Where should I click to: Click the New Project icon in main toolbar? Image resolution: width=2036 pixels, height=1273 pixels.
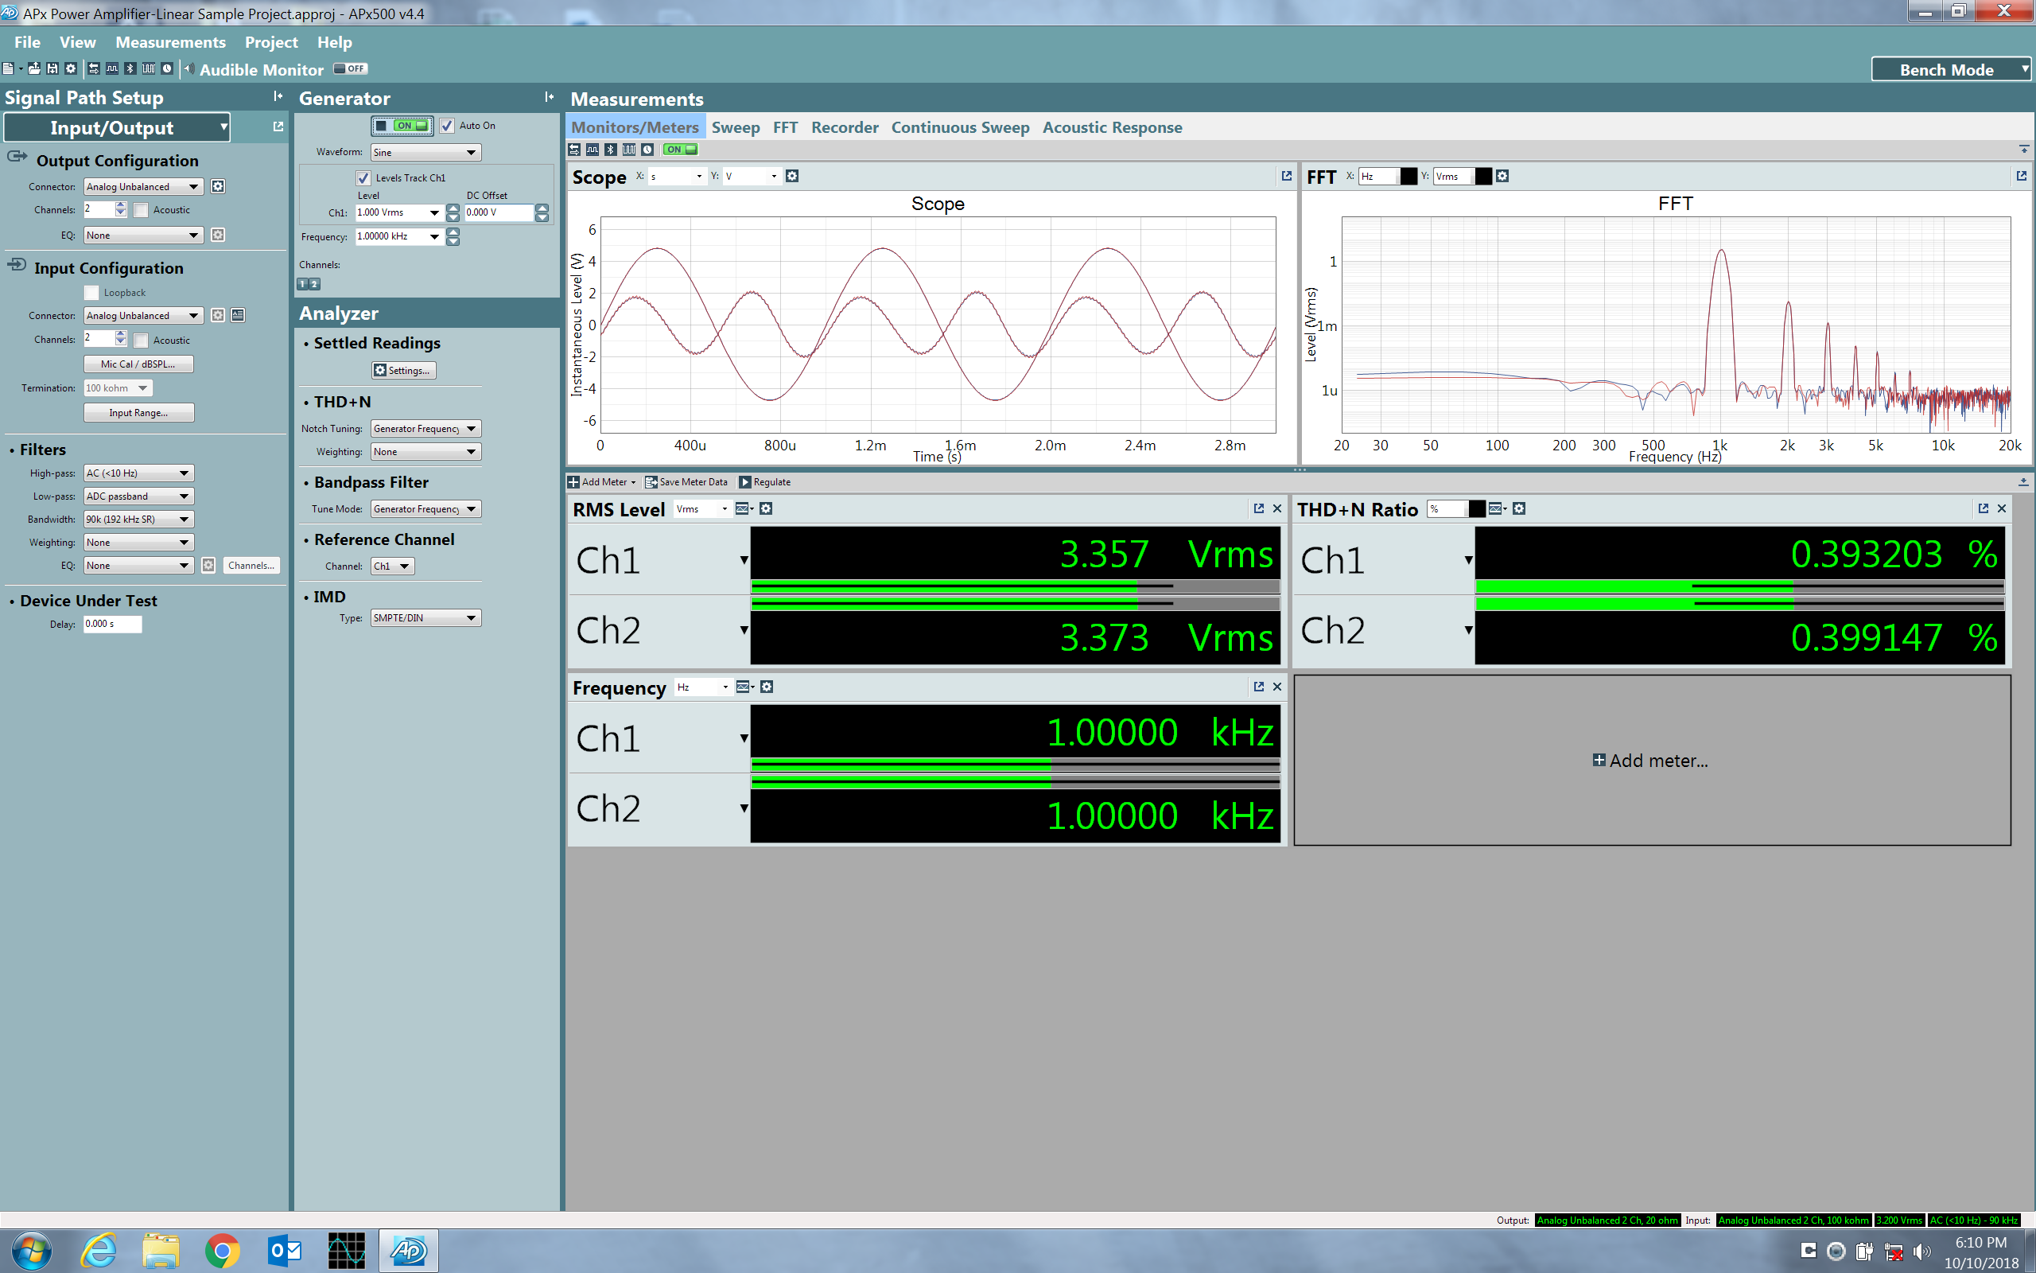pos(8,69)
